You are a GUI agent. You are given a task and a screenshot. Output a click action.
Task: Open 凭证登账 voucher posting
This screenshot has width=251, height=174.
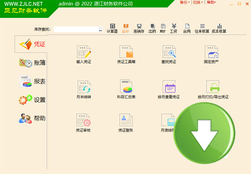tap(126, 123)
